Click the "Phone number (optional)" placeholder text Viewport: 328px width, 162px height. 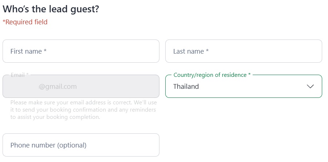[48, 145]
